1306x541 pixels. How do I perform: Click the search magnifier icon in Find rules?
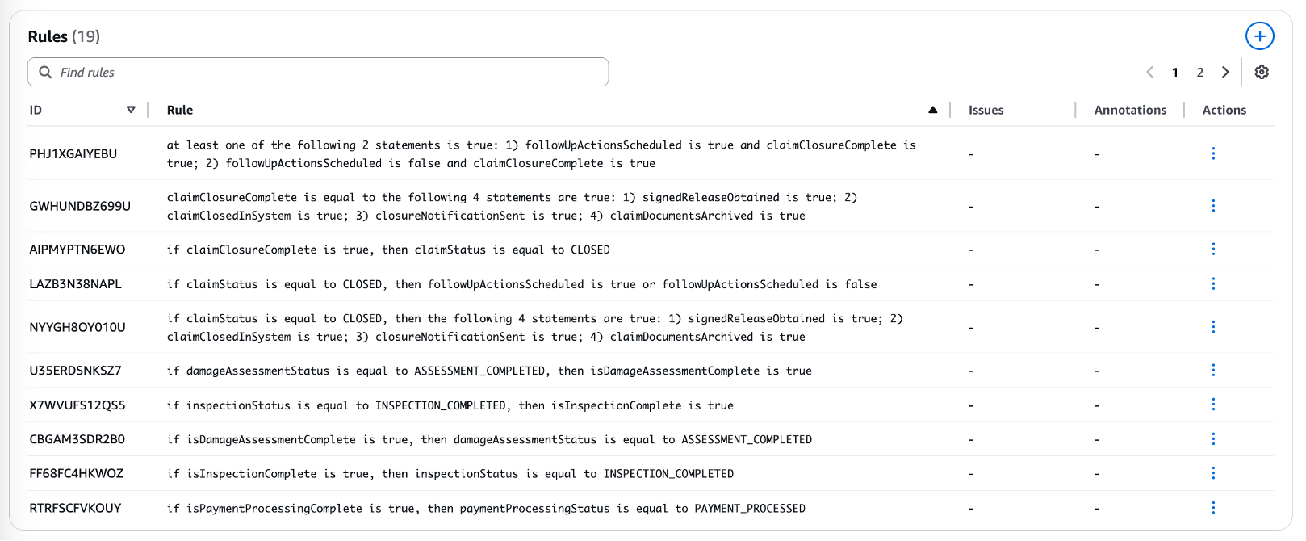click(x=45, y=72)
